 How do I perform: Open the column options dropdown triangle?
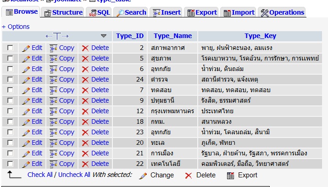[104, 36]
